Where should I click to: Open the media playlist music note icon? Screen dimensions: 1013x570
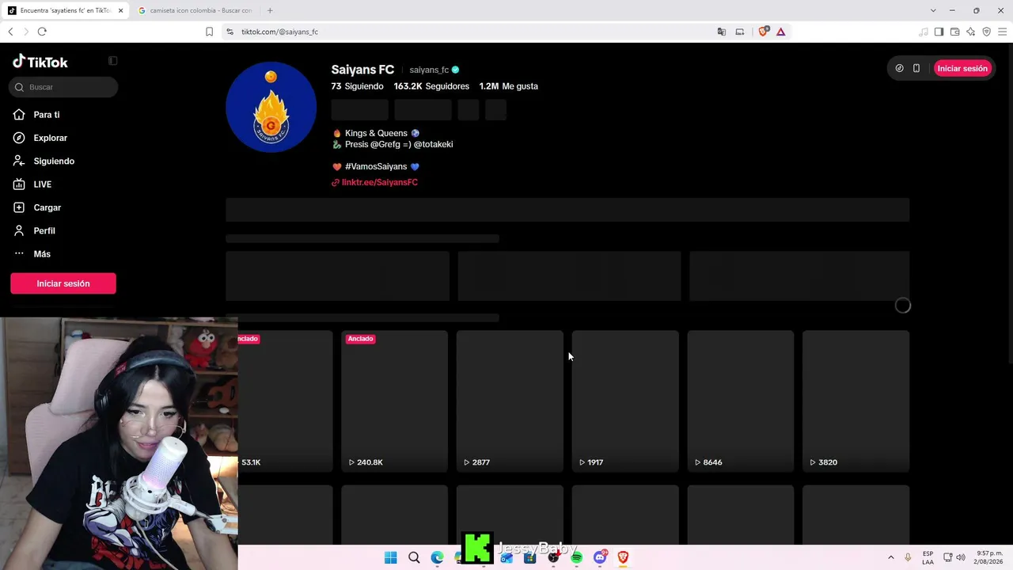point(924,32)
